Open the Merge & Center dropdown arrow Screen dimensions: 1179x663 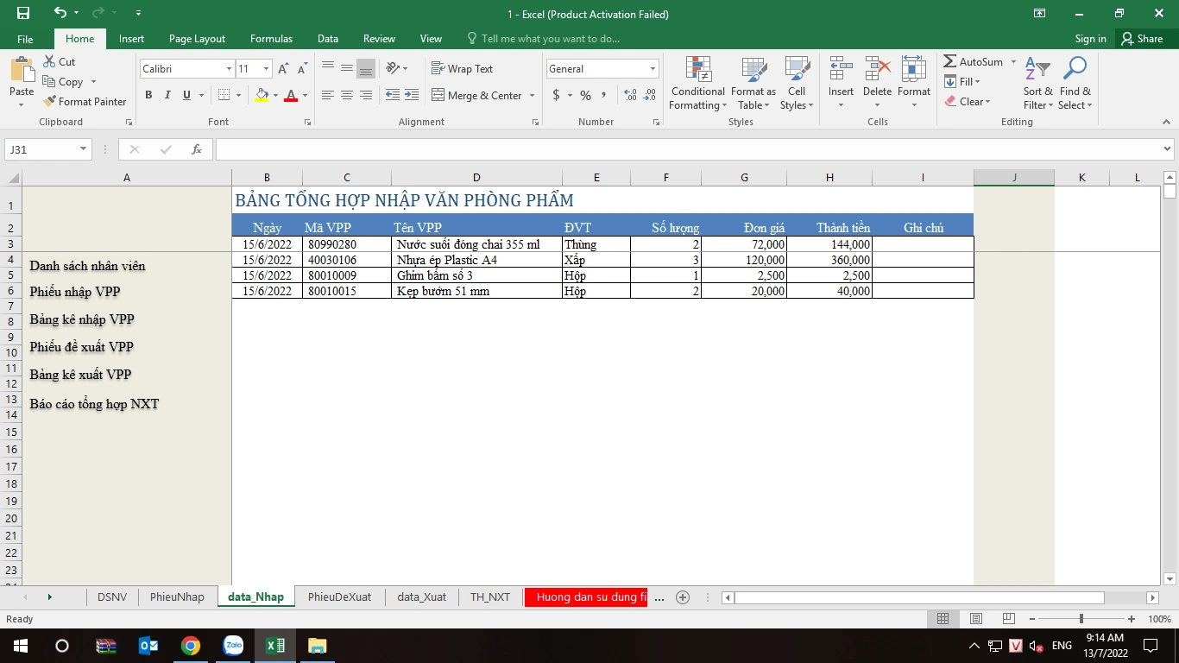(532, 95)
